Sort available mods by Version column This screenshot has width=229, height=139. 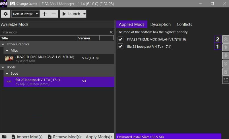coord(88,38)
